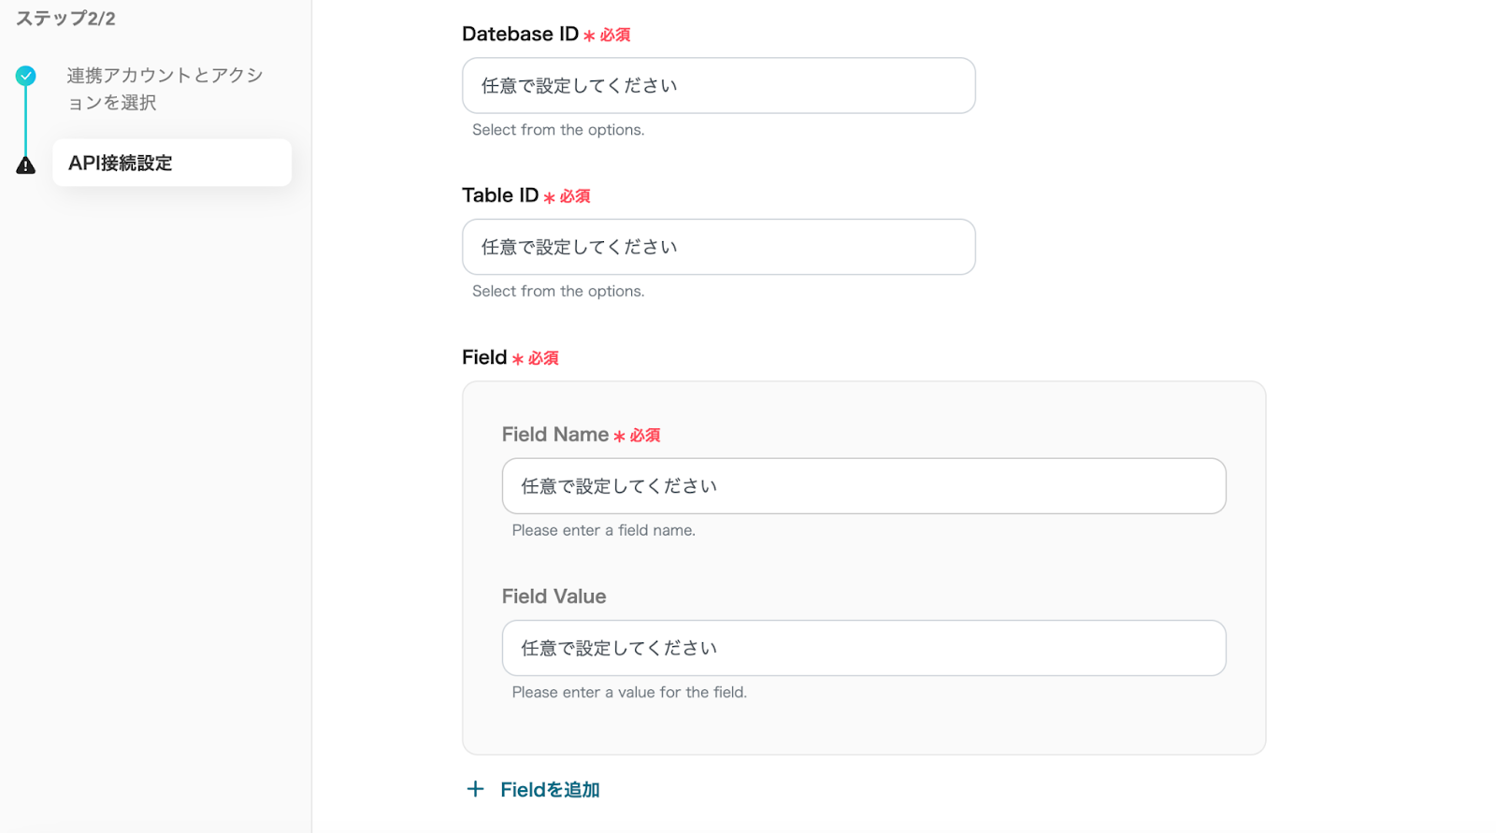Viewport: 1496px width, 833px height.
Task: Click the red 必須 marker next to Table ID
Action: click(x=574, y=196)
